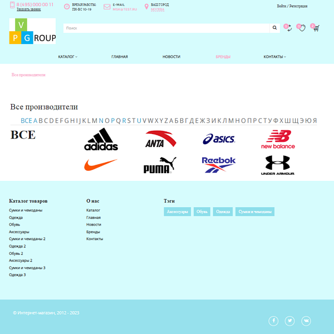
Task: Filter brands by letter Z
Action: [x=166, y=121]
